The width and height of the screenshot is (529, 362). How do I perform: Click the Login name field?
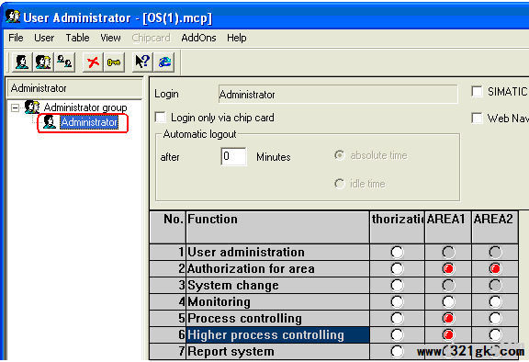(338, 94)
